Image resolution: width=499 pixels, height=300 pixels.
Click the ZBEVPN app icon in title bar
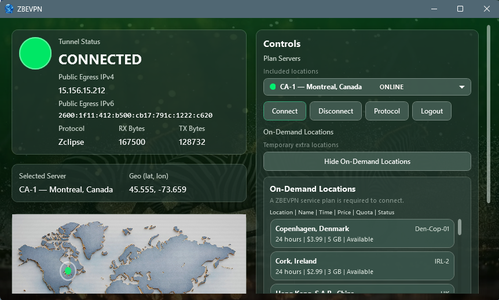click(9, 9)
